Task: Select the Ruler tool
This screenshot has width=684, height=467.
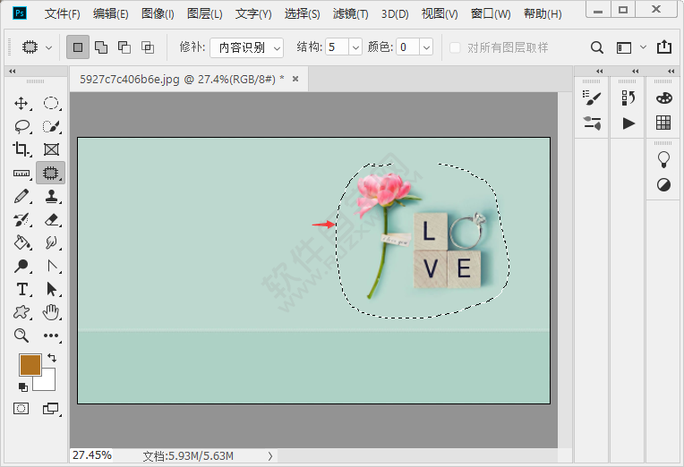Action: [21, 173]
